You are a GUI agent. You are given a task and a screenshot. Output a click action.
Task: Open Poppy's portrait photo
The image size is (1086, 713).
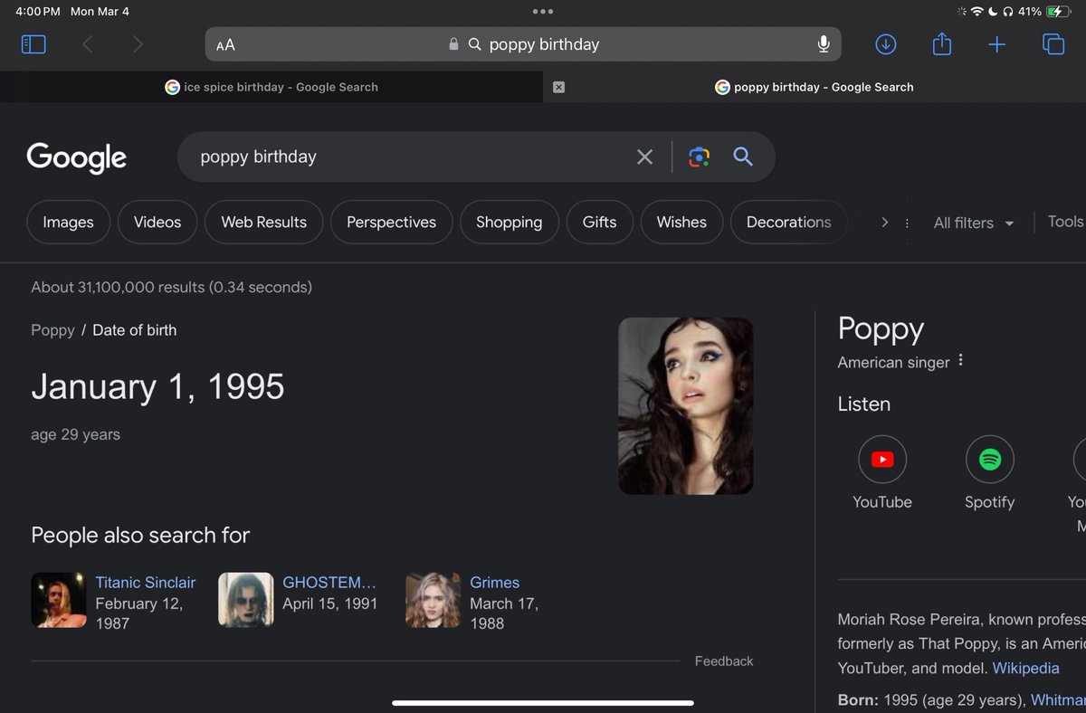pyautogui.click(x=686, y=406)
